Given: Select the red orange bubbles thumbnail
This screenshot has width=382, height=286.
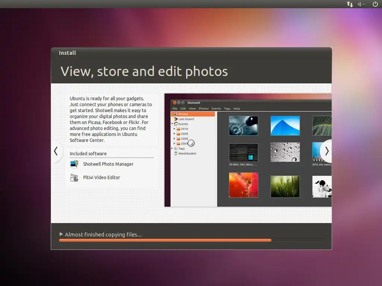Looking at the screenshot, I should tap(243, 185).
